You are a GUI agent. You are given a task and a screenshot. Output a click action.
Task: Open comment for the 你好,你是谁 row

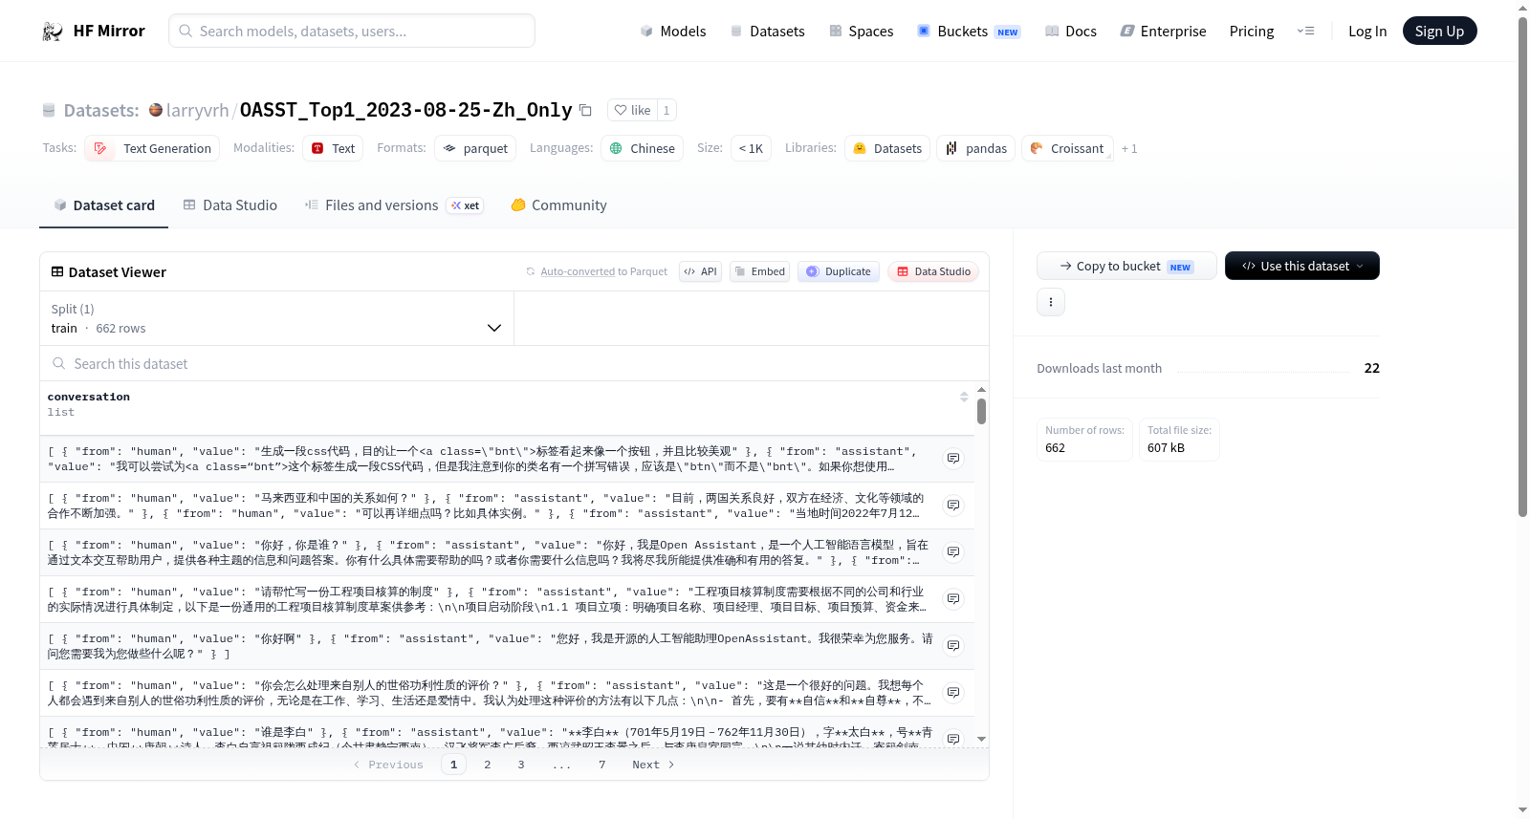tap(953, 552)
